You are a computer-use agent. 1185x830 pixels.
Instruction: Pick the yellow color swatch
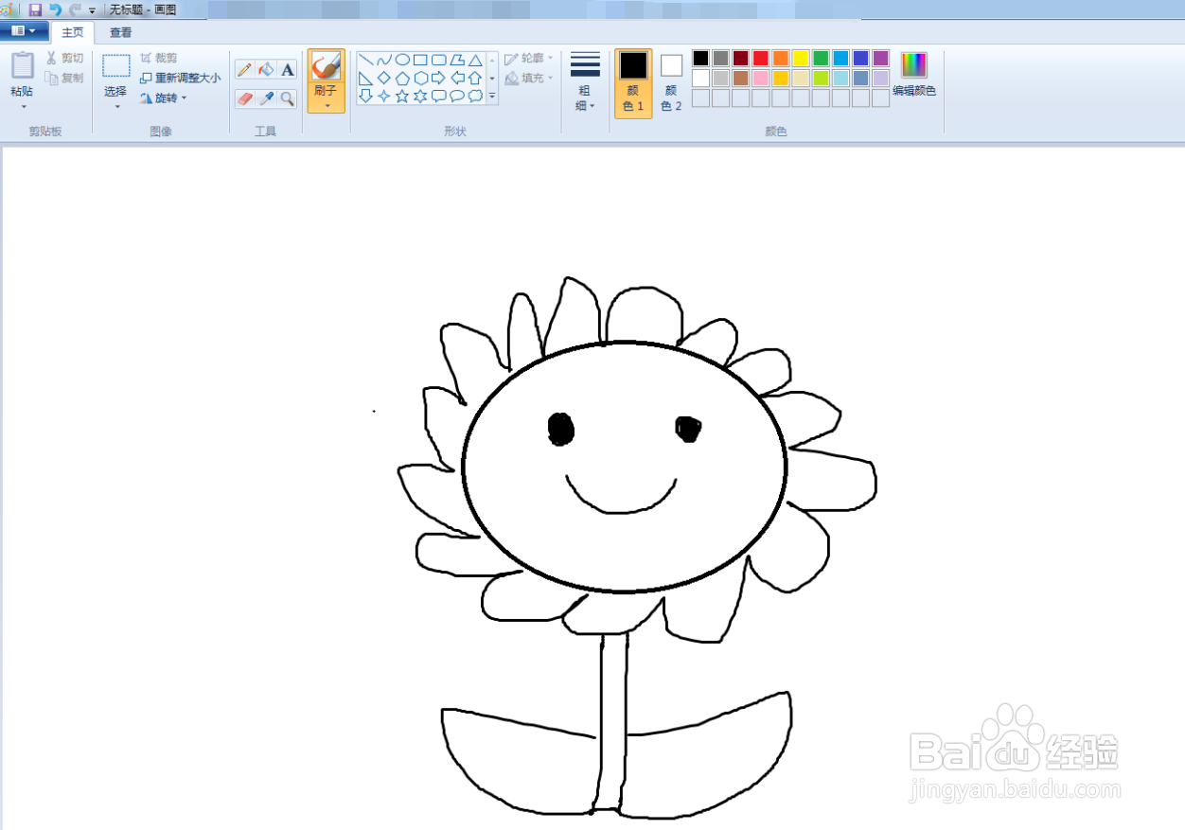(801, 58)
